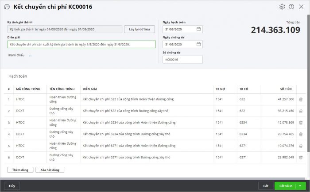Click the Hủy button

pos(12,186)
